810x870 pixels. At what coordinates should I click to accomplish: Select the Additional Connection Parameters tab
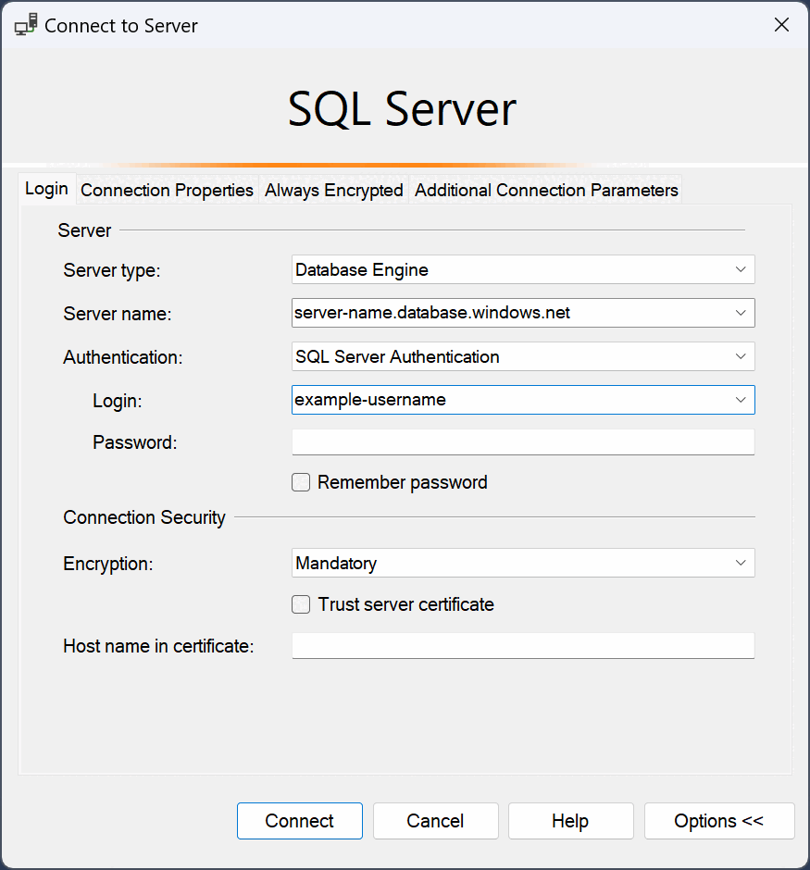point(546,191)
